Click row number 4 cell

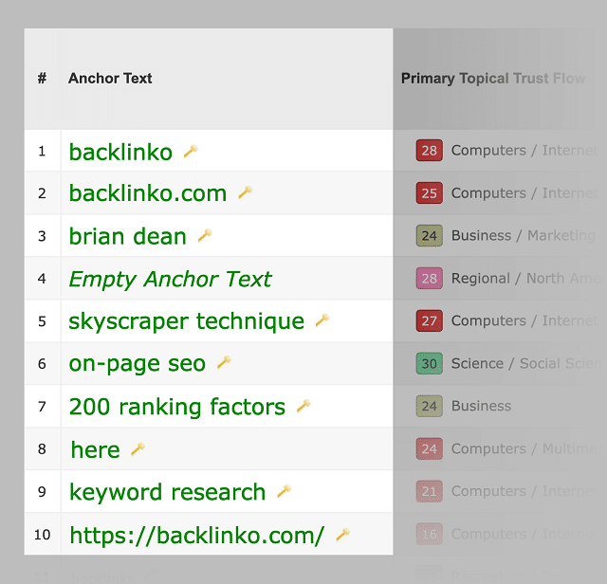[x=42, y=279]
